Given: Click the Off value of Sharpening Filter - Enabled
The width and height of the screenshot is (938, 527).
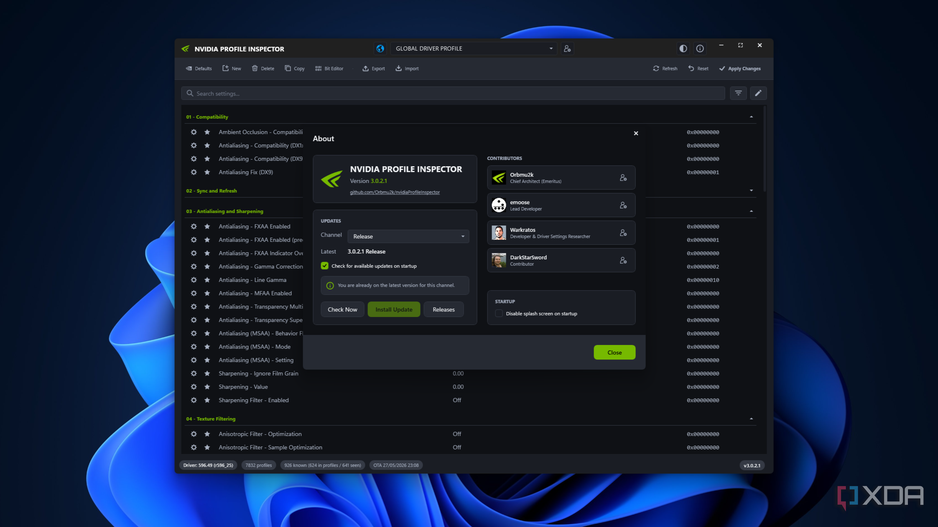Looking at the screenshot, I should (x=457, y=400).
